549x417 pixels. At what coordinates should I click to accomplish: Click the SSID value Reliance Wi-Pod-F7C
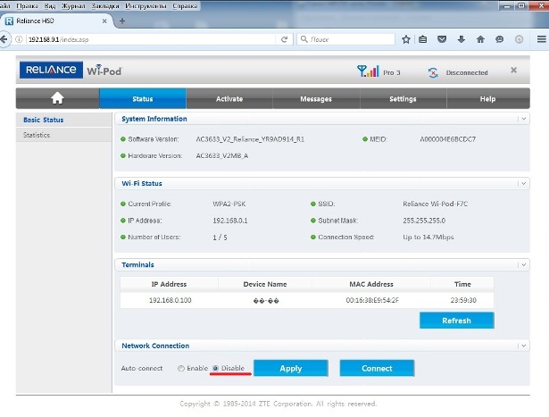(436, 204)
